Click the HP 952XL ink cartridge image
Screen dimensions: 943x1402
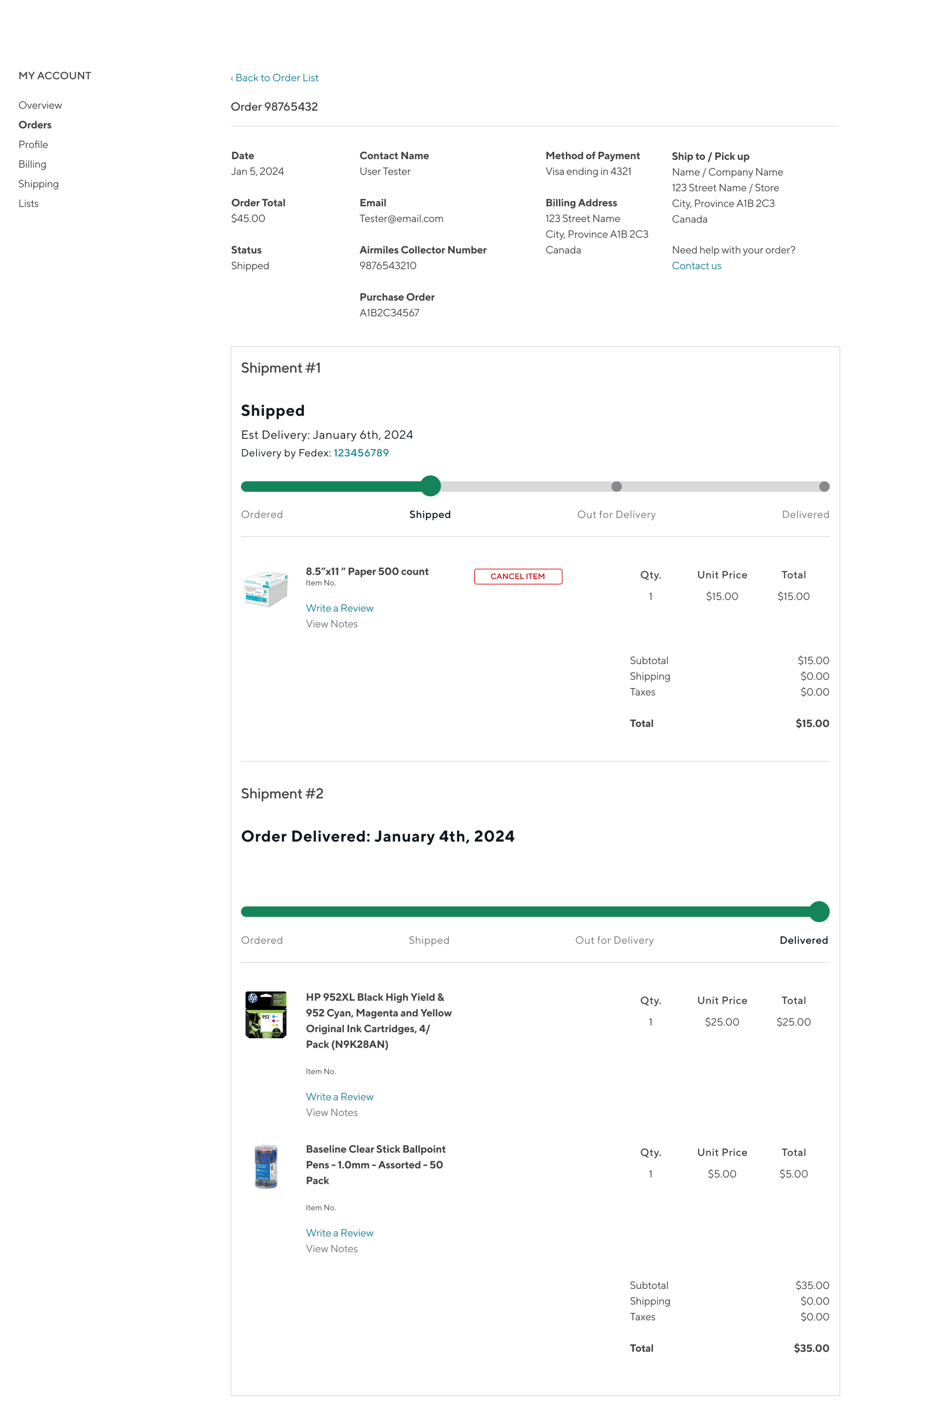coord(266,1014)
